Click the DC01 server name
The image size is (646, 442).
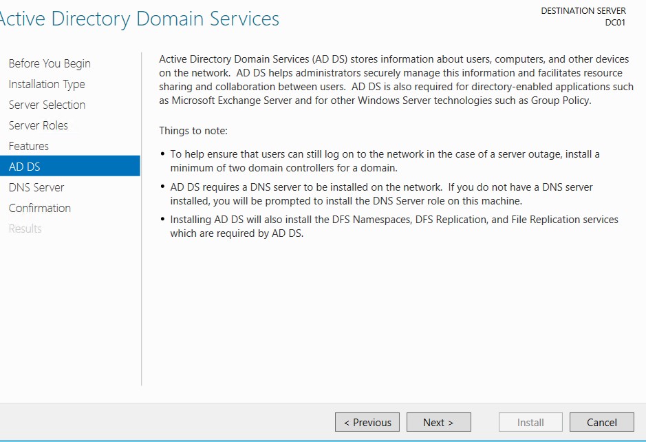point(615,23)
